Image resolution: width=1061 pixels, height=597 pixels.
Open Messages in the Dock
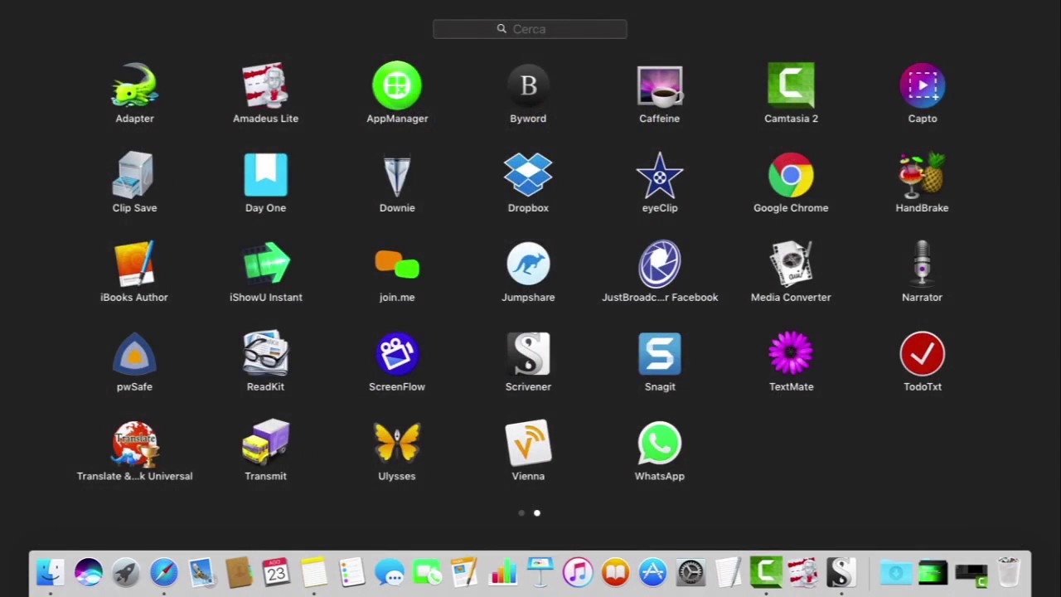(390, 572)
